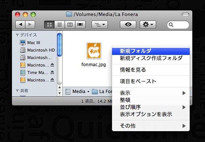The height and width of the screenshot is (142, 205).
Task: Eject the last orange Macintos... volume
Action: (52, 80)
